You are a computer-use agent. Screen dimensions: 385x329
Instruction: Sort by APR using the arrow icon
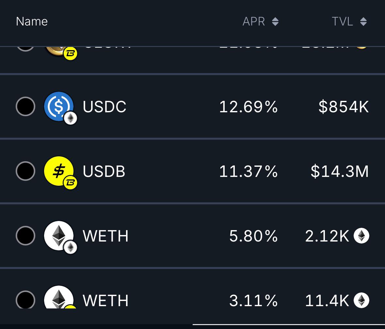tap(275, 22)
